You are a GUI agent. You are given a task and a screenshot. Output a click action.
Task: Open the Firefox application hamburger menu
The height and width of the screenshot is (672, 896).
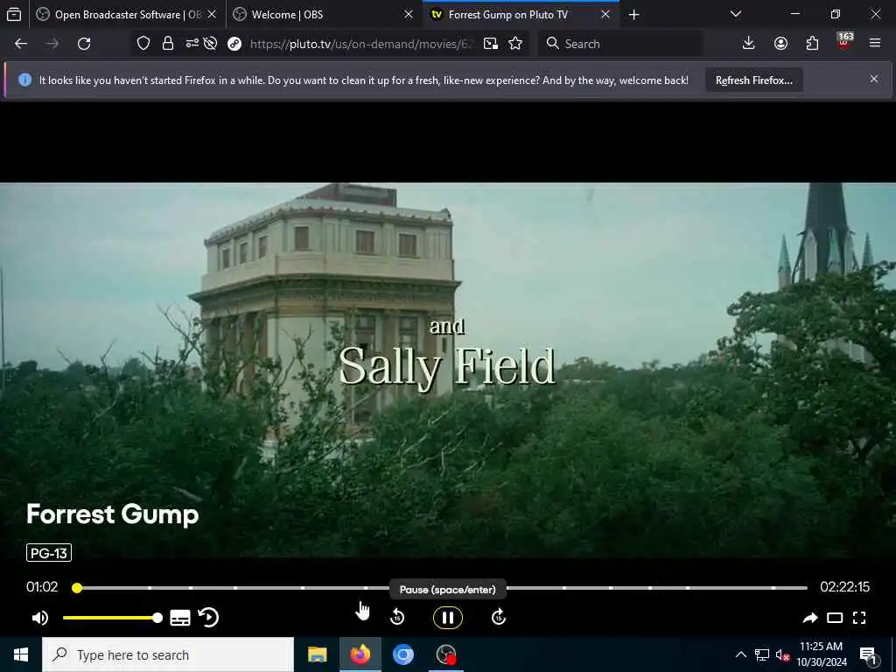875,43
